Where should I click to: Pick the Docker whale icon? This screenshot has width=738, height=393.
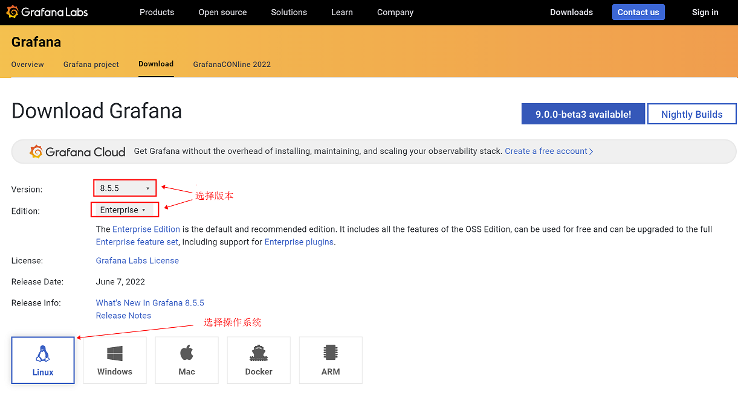coord(259,353)
